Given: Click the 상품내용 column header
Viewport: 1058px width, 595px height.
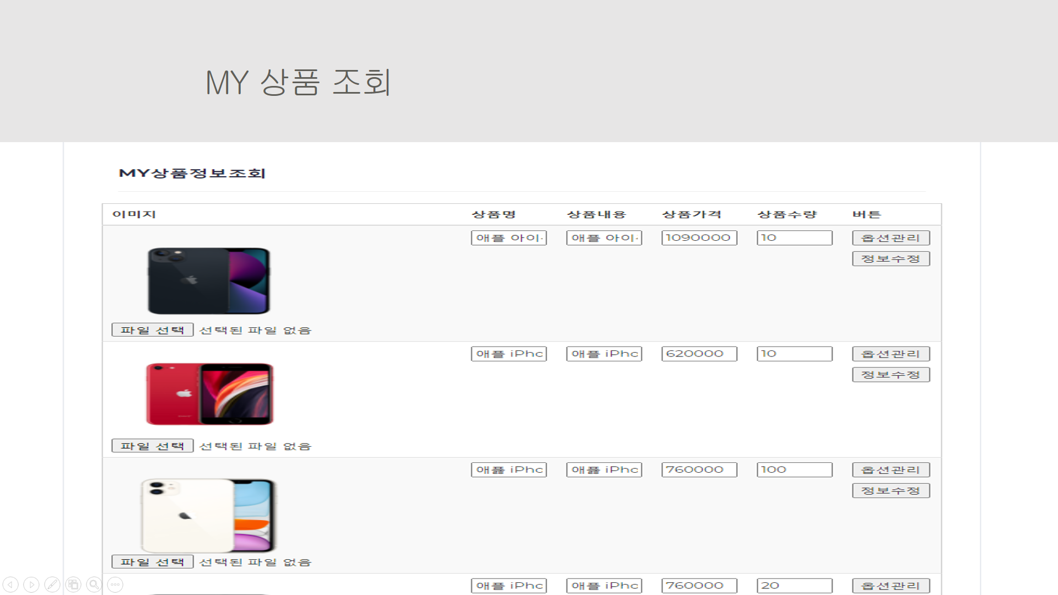Looking at the screenshot, I should point(597,214).
